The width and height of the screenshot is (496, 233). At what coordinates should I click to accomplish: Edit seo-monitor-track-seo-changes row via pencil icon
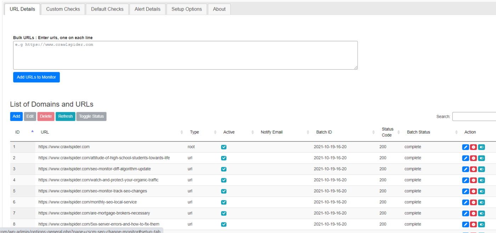click(x=466, y=191)
